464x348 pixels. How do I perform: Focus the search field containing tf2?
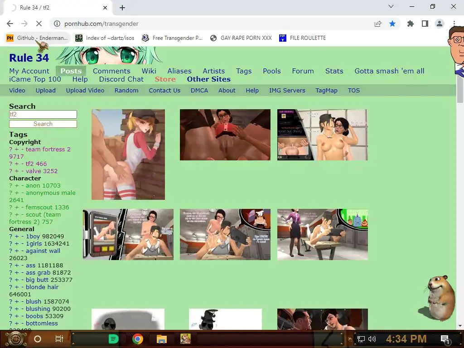43,114
